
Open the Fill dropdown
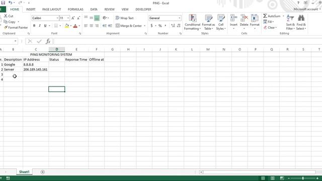269,22
